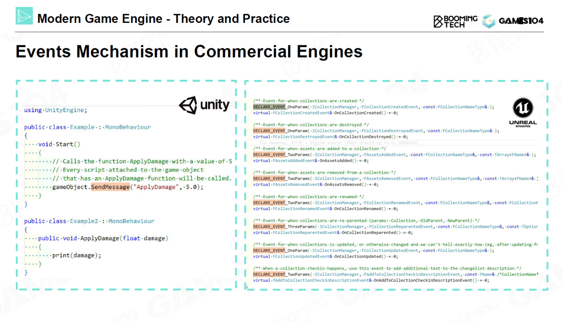Image resolution: width=563 pixels, height=322 pixels.
Task: Click the OnAddToCollectionCheckinDescriptionEvent line
Action: point(371,280)
